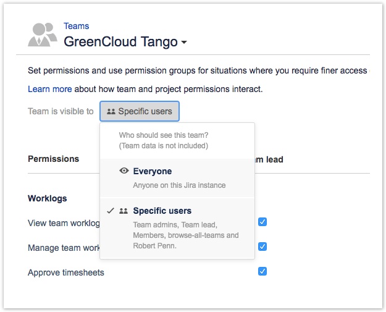Uncheck the Approve timesheets checkbox
The width and height of the screenshot is (386, 312).
(262, 271)
